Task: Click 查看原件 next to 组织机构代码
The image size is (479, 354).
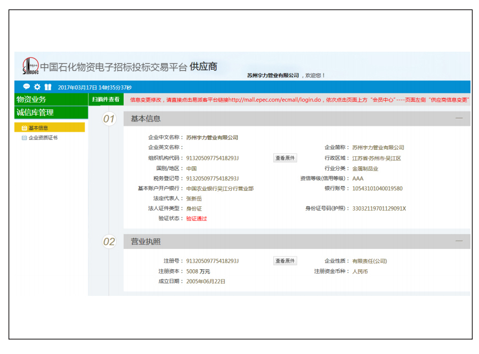Action: point(285,158)
